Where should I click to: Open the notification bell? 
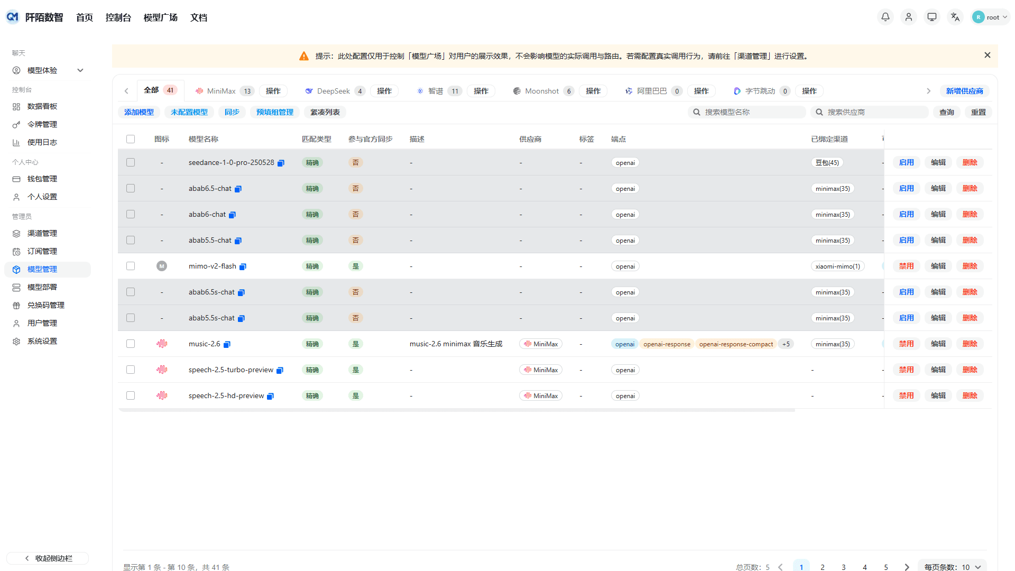click(885, 17)
